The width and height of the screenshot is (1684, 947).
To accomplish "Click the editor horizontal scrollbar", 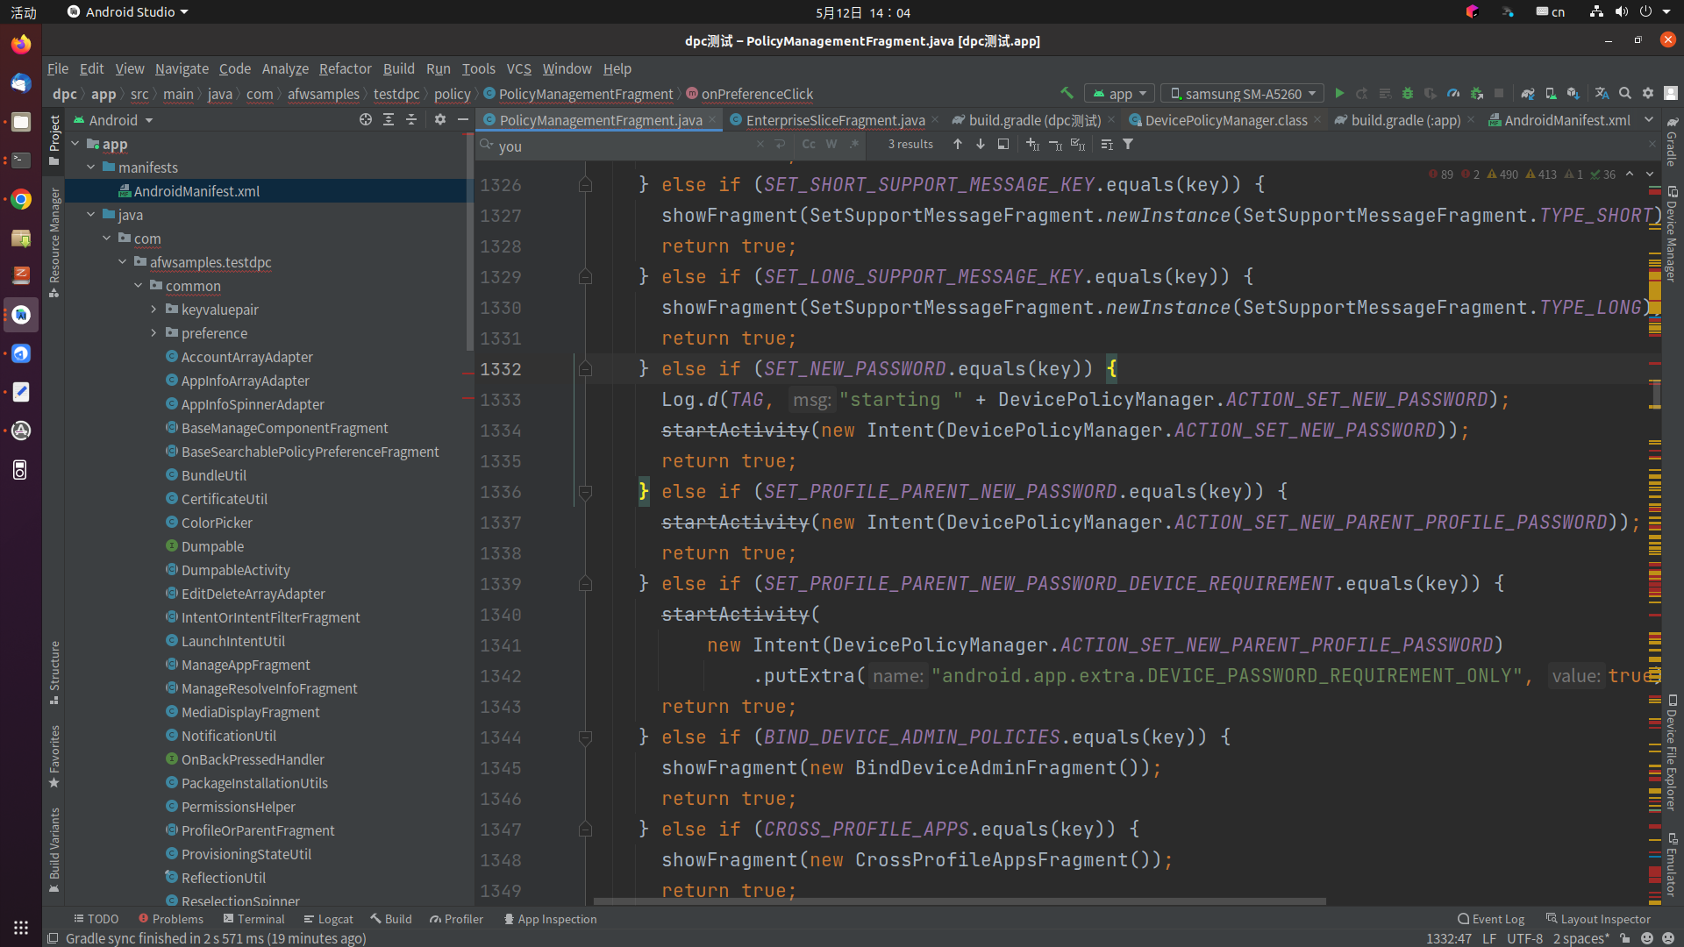I will 960,901.
